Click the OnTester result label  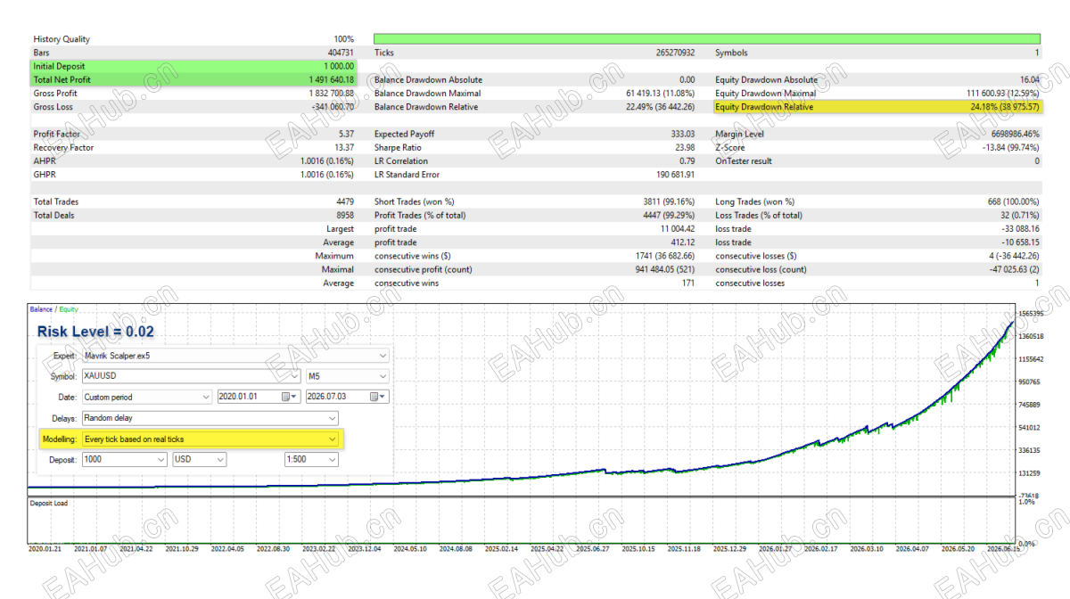tap(744, 161)
